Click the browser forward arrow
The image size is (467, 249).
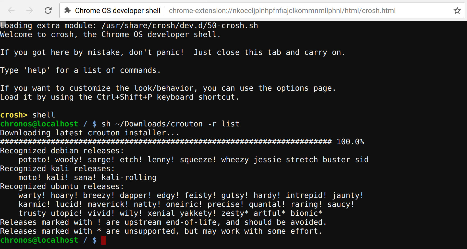(30, 10)
